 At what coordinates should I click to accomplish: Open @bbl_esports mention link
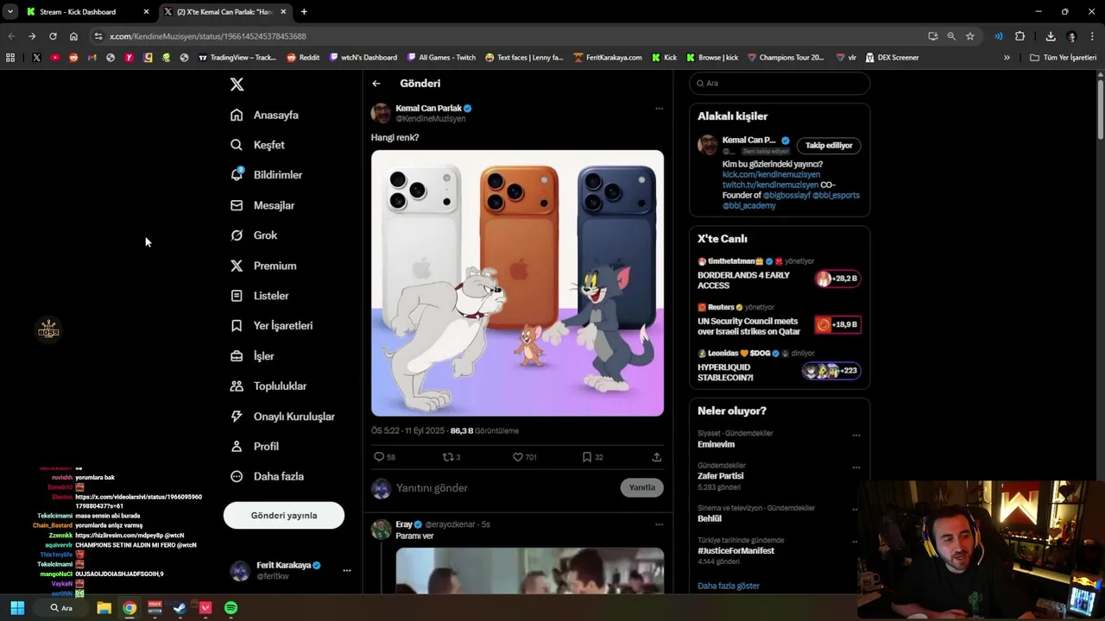tap(836, 195)
